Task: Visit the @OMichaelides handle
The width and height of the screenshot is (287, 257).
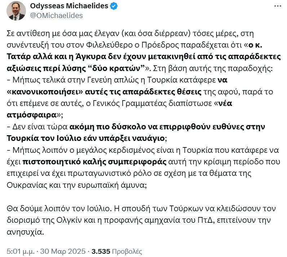Action: tap(56, 15)
